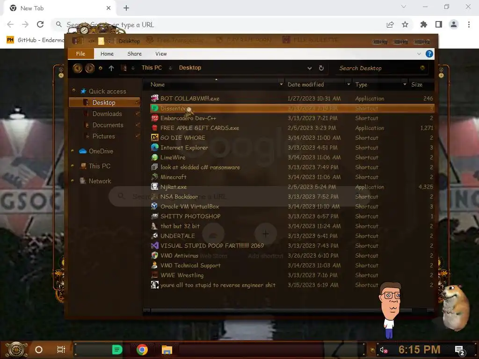Open BOT COLLABVM!!!.exe file icon
Viewport: 479px width, 359px height.
(x=154, y=98)
